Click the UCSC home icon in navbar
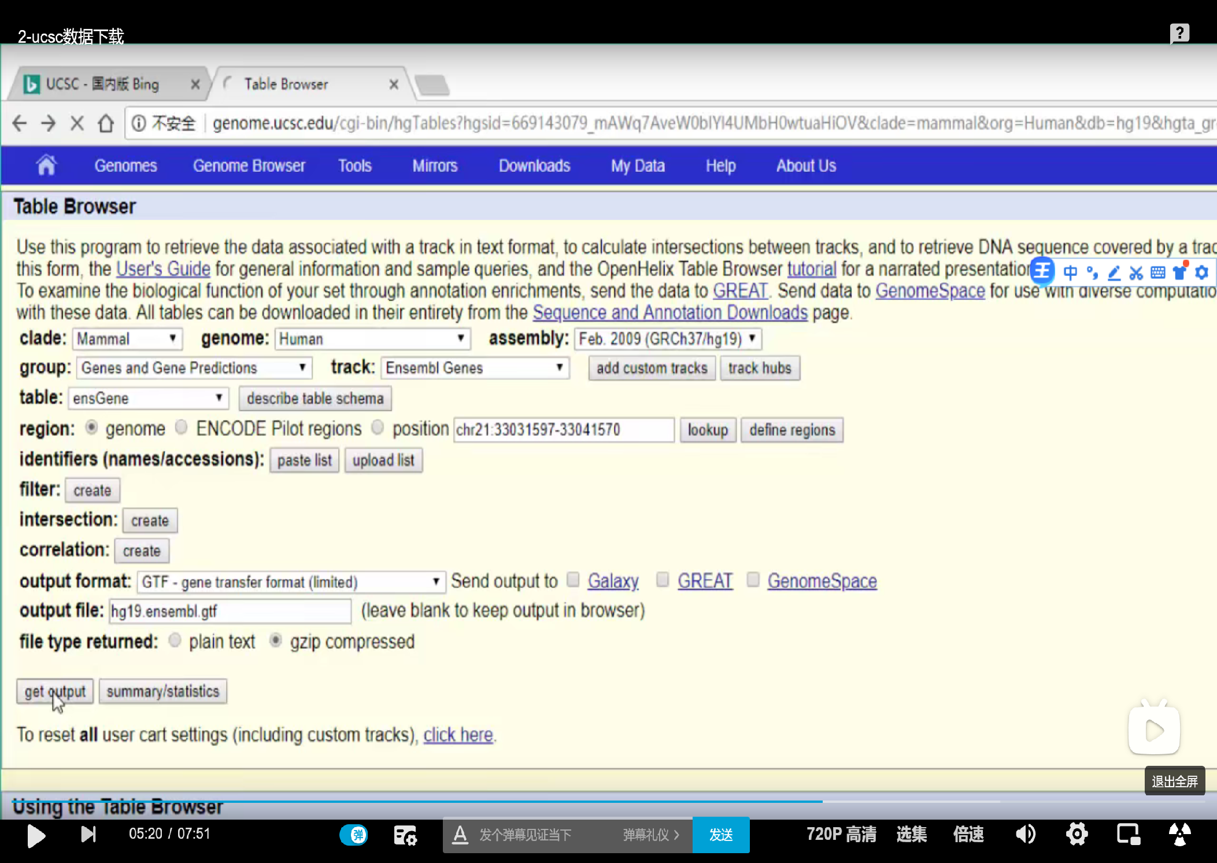 [46, 165]
